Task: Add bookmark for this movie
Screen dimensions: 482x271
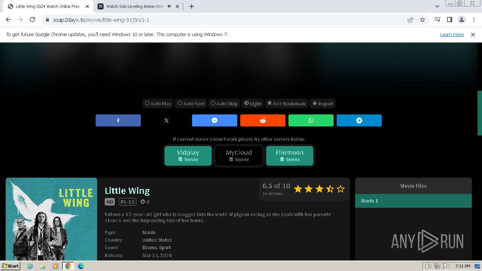Action: (287, 104)
